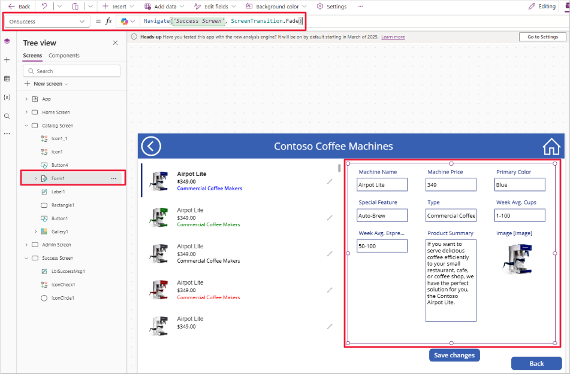Image resolution: width=570 pixels, height=374 pixels.
Task: Click the Home icon on Contoso header
Action: click(x=551, y=145)
